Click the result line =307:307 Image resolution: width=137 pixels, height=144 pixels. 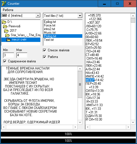pos(94,23)
